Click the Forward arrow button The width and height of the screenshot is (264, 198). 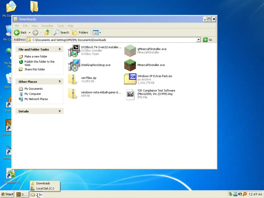click(35, 32)
